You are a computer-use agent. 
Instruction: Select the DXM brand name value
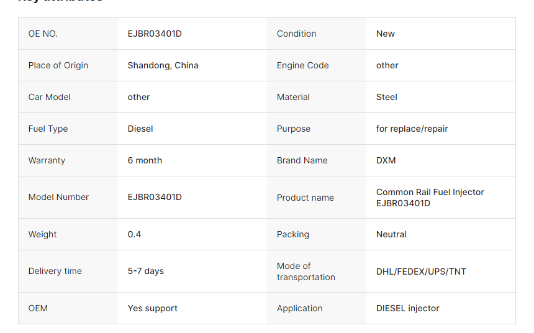(386, 160)
